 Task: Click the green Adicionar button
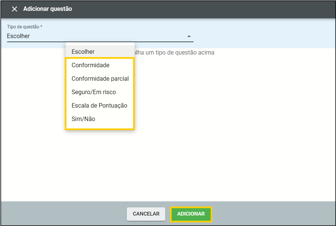point(191,214)
